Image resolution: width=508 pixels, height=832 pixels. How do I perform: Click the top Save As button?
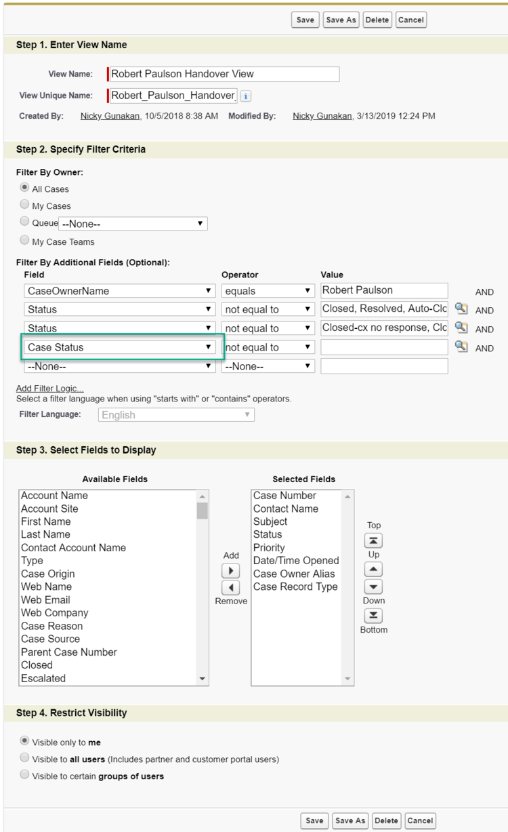(341, 20)
